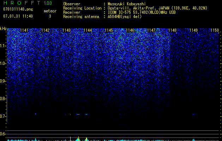Click time marker 1141
The image size is (222, 141).
[24, 30]
